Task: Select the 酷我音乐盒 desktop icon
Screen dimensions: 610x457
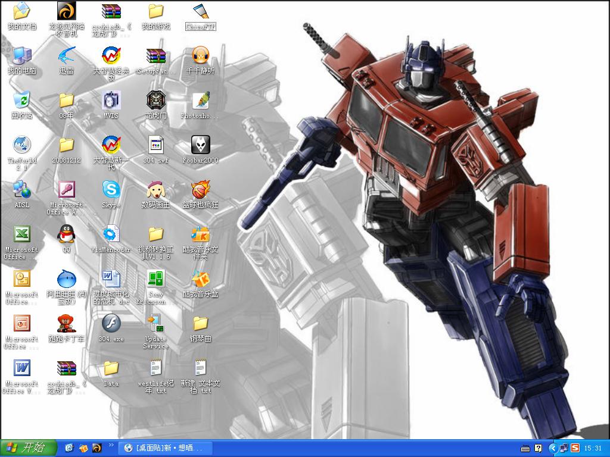Action: coord(201,280)
